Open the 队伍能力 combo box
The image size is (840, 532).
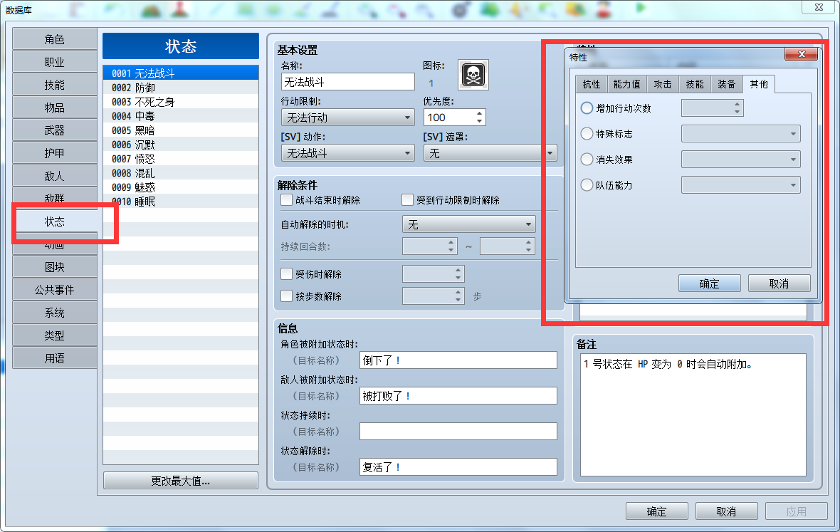point(741,185)
